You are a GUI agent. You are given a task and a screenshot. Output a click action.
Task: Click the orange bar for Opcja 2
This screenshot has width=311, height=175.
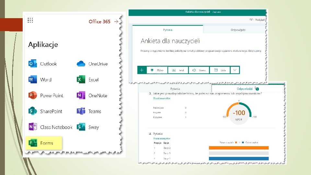[x=239, y=148]
